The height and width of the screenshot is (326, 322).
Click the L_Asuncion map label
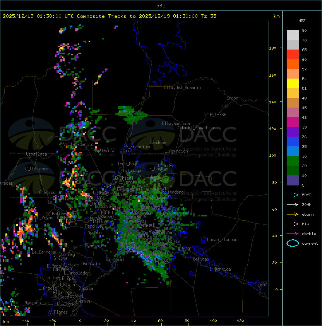(176, 151)
